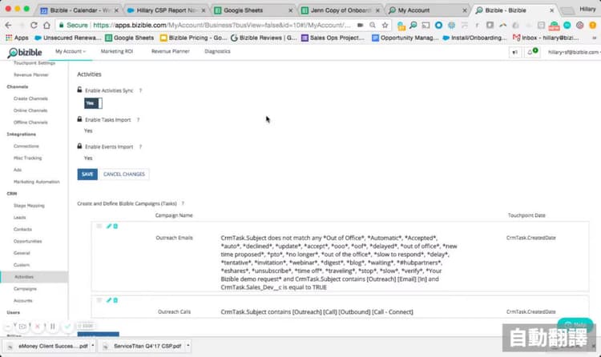Click the blue circle extension icon
Screen dimensions: 601x357
coord(438,26)
